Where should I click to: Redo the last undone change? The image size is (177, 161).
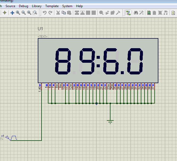coord(50,13)
